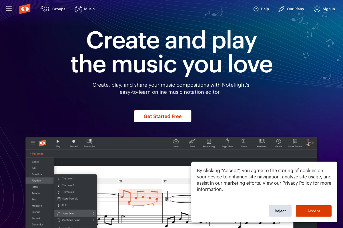This screenshot has width=343, height=228.
Task: Open the editor's hamburger menu
Action: tap(33, 143)
